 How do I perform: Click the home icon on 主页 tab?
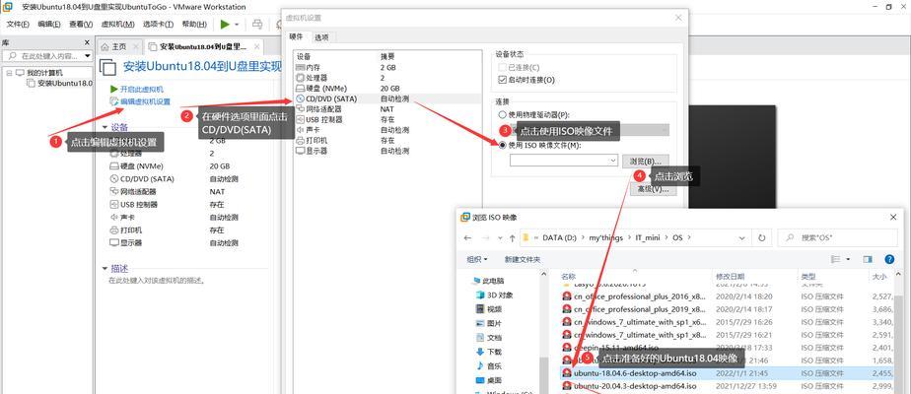coord(105,47)
